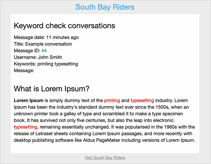Screen dimensions: 211x164
Task: Click the red typesetting before 'remaining essentially'
Action: coord(25,127)
